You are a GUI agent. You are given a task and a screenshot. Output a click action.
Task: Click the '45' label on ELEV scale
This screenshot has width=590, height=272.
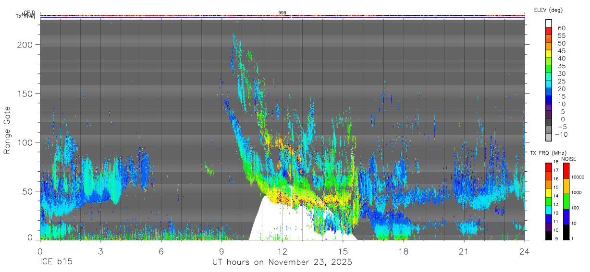[x=561, y=51]
